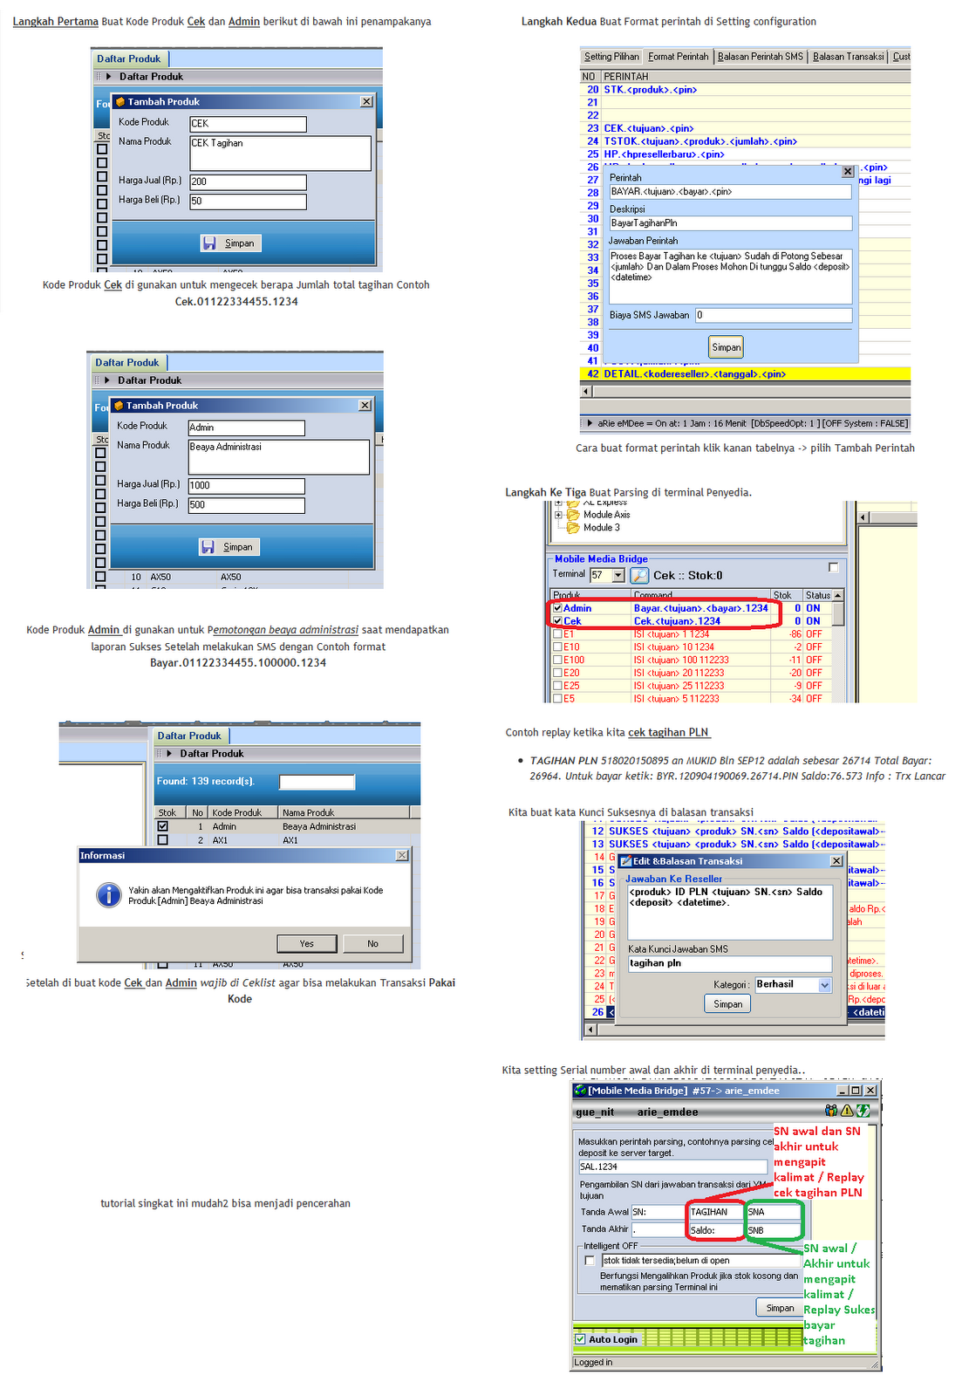969x1396 pixels.
Task: Uncheck the Admin product checkbox in Mobile Media Bridge
Action: click(x=557, y=608)
